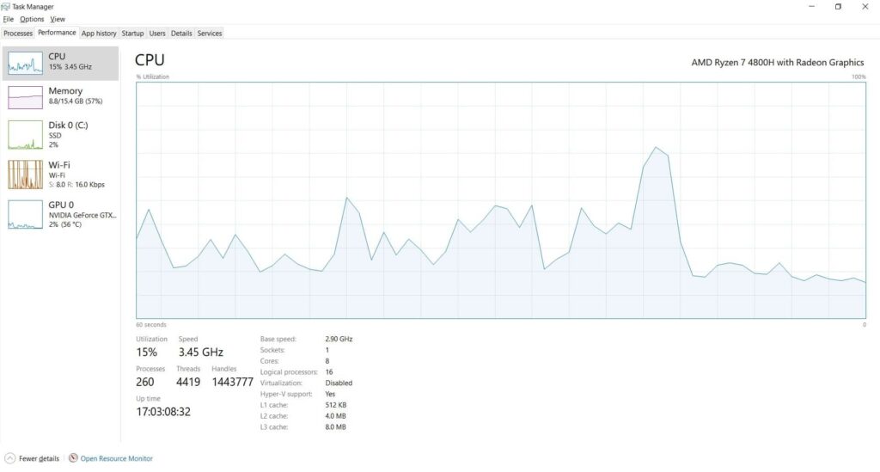
Task: Click the Task Manager title bar icon
Action: (6, 6)
